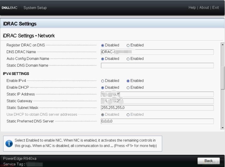Enable DHCP radio option

(x=128, y=88)
